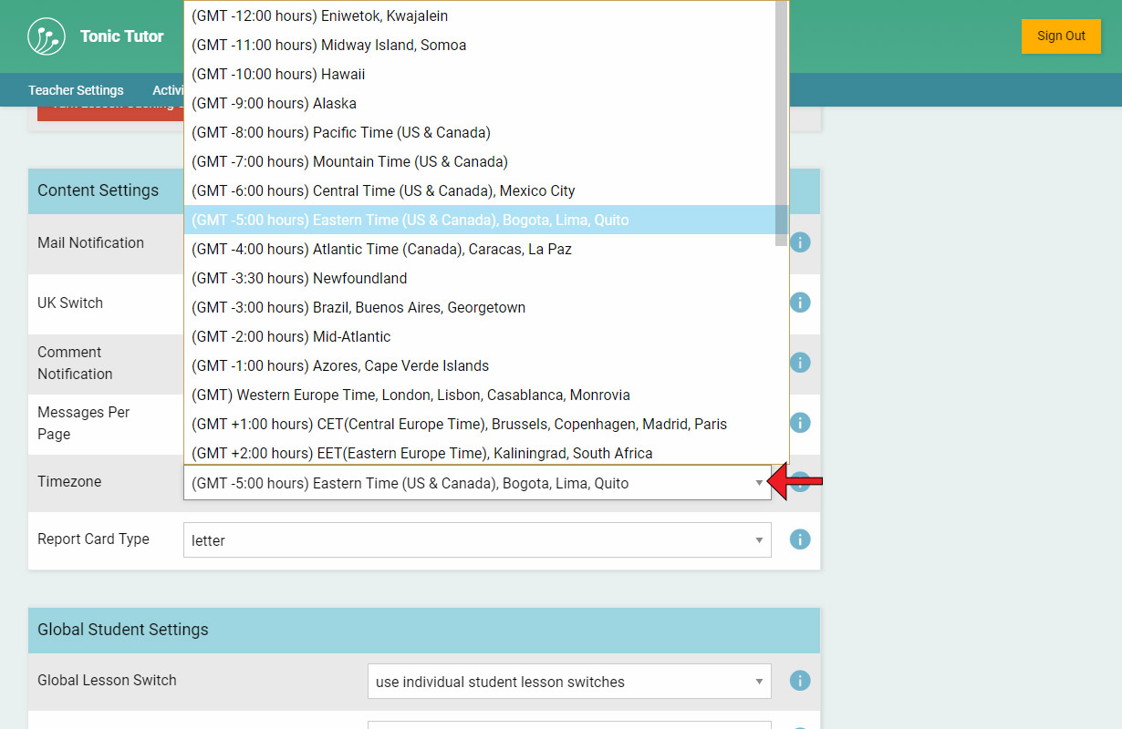Click the Tonic Tutor title link
1122x729 pixels.
[121, 36]
